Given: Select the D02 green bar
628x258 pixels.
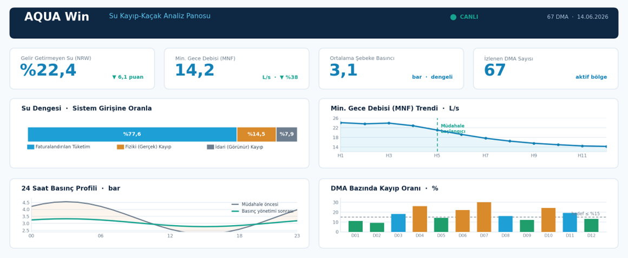Looking at the screenshot, I should pyautogui.click(x=377, y=228).
